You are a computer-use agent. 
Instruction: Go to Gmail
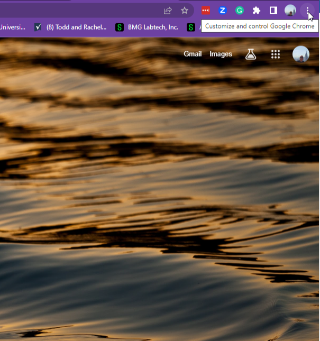(193, 54)
